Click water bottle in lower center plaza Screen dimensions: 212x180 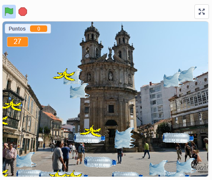tap(100, 162)
